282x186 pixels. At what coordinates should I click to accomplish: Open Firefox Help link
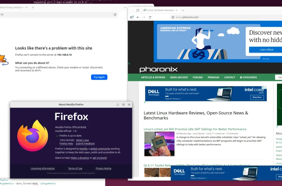(66, 143)
